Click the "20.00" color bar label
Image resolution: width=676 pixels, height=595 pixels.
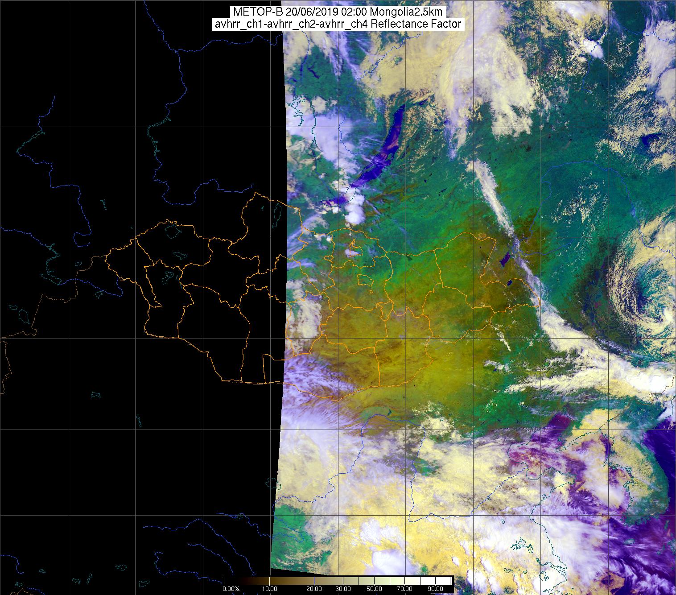click(314, 589)
